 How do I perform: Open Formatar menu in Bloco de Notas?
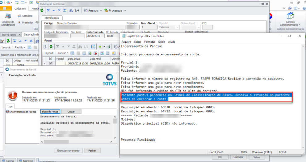(150, 42)
